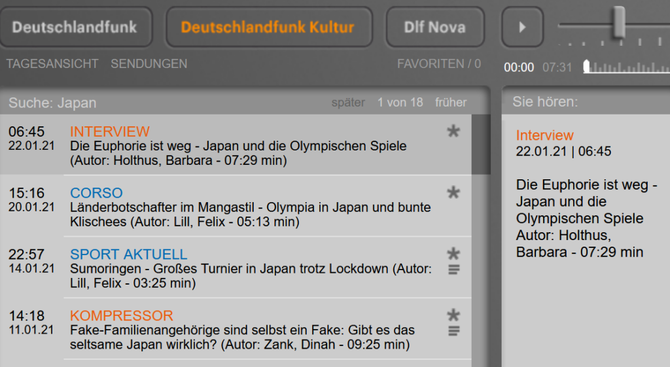670x367 pixels.
Task: Favorite the KOMPRESSOR Fake-Familienangehörige star
Action: coord(453,315)
